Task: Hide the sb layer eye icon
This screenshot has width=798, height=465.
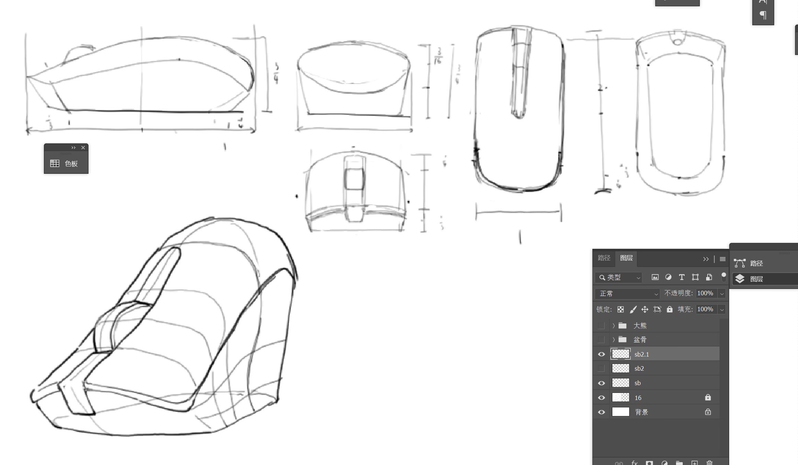Action: pyautogui.click(x=601, y=383)
